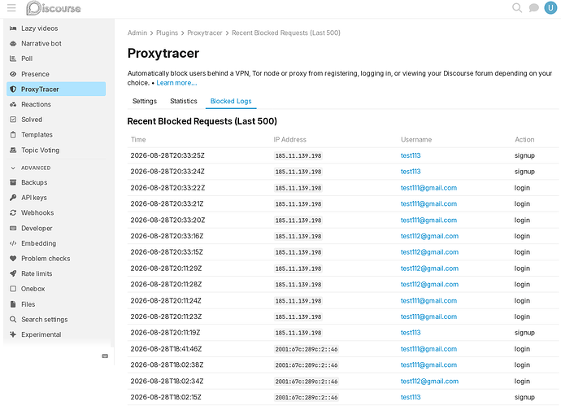Click the Embedding code icon

coord(13,243)
